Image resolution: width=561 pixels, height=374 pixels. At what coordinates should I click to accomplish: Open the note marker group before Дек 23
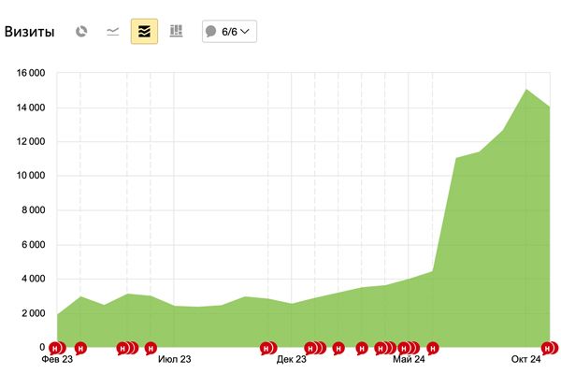click(268, 348)
